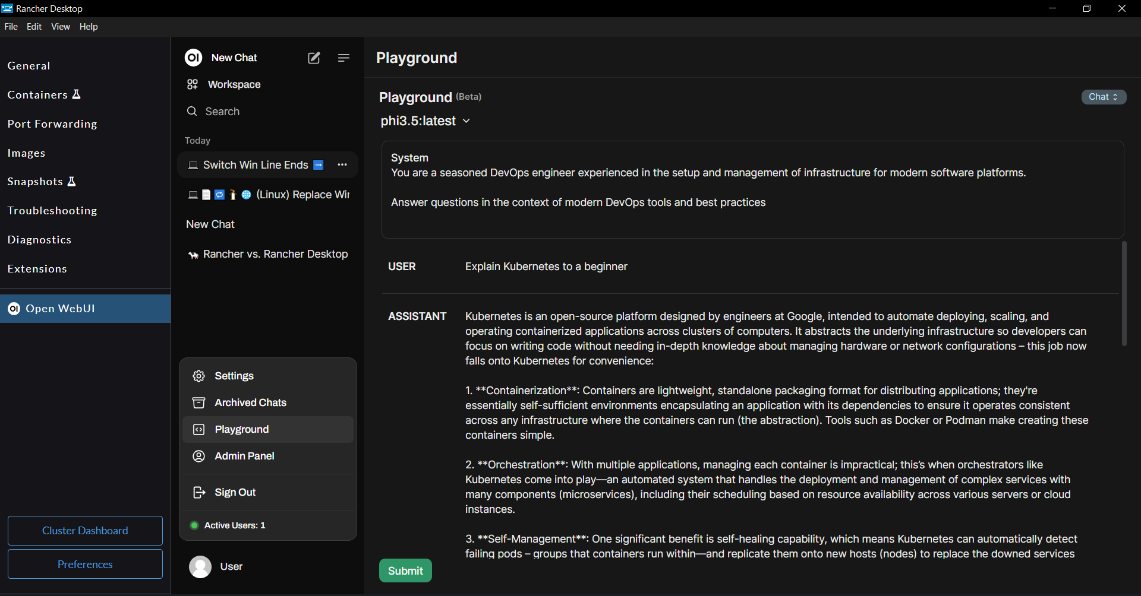This screenshot has height=596, width=1141.
Task: Click the Cluster Dashboard button
Action: (x=85, y=531)
